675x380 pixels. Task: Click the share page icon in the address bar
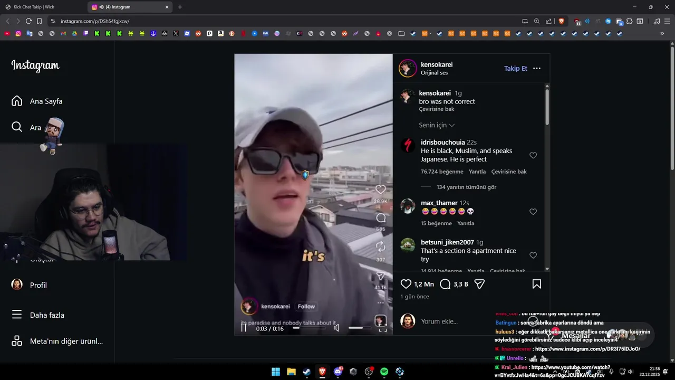click(x=549, y=21)
